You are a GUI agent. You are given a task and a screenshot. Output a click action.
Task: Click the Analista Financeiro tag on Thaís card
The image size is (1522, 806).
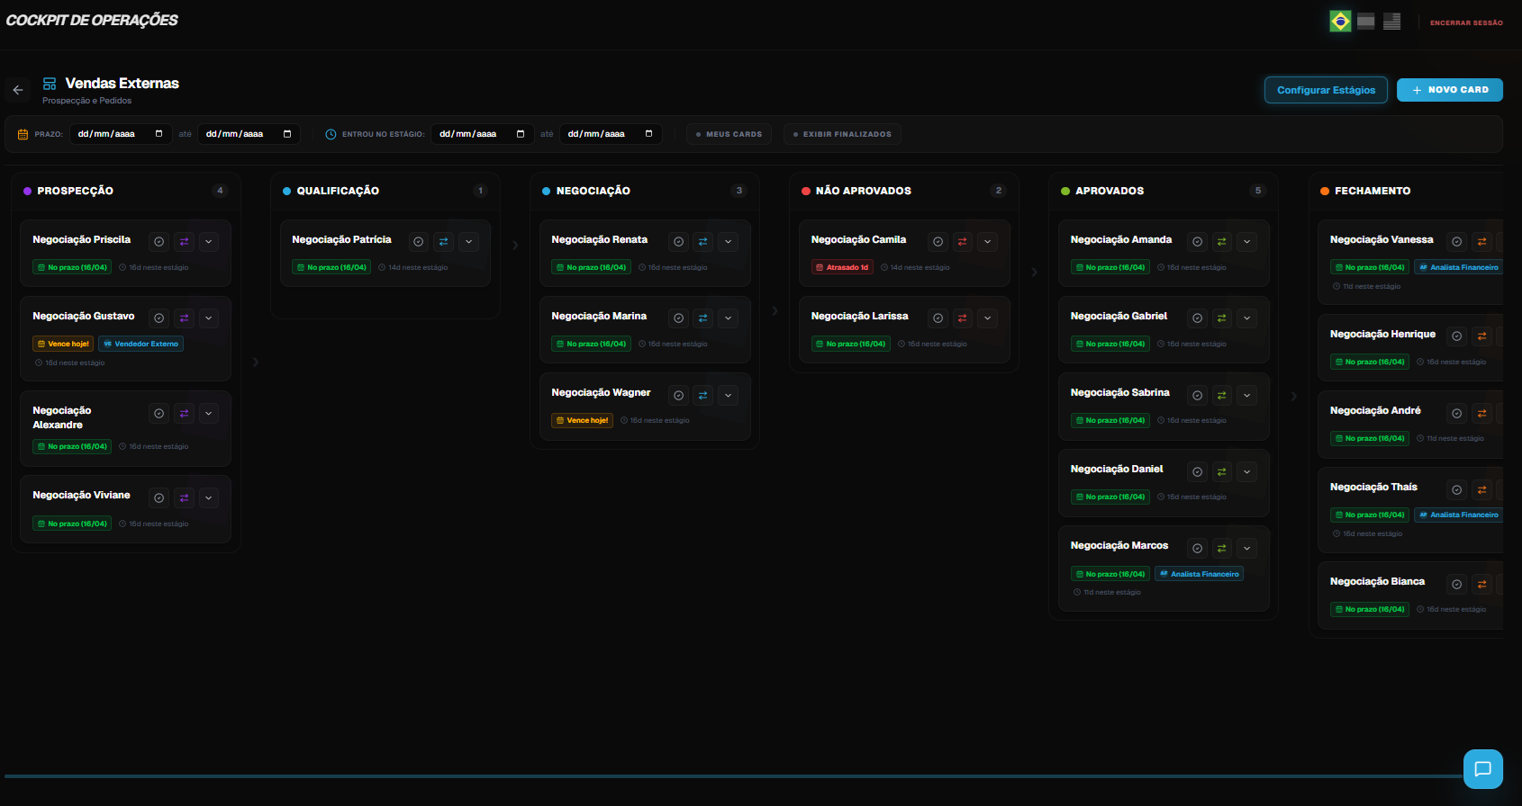1459,515
